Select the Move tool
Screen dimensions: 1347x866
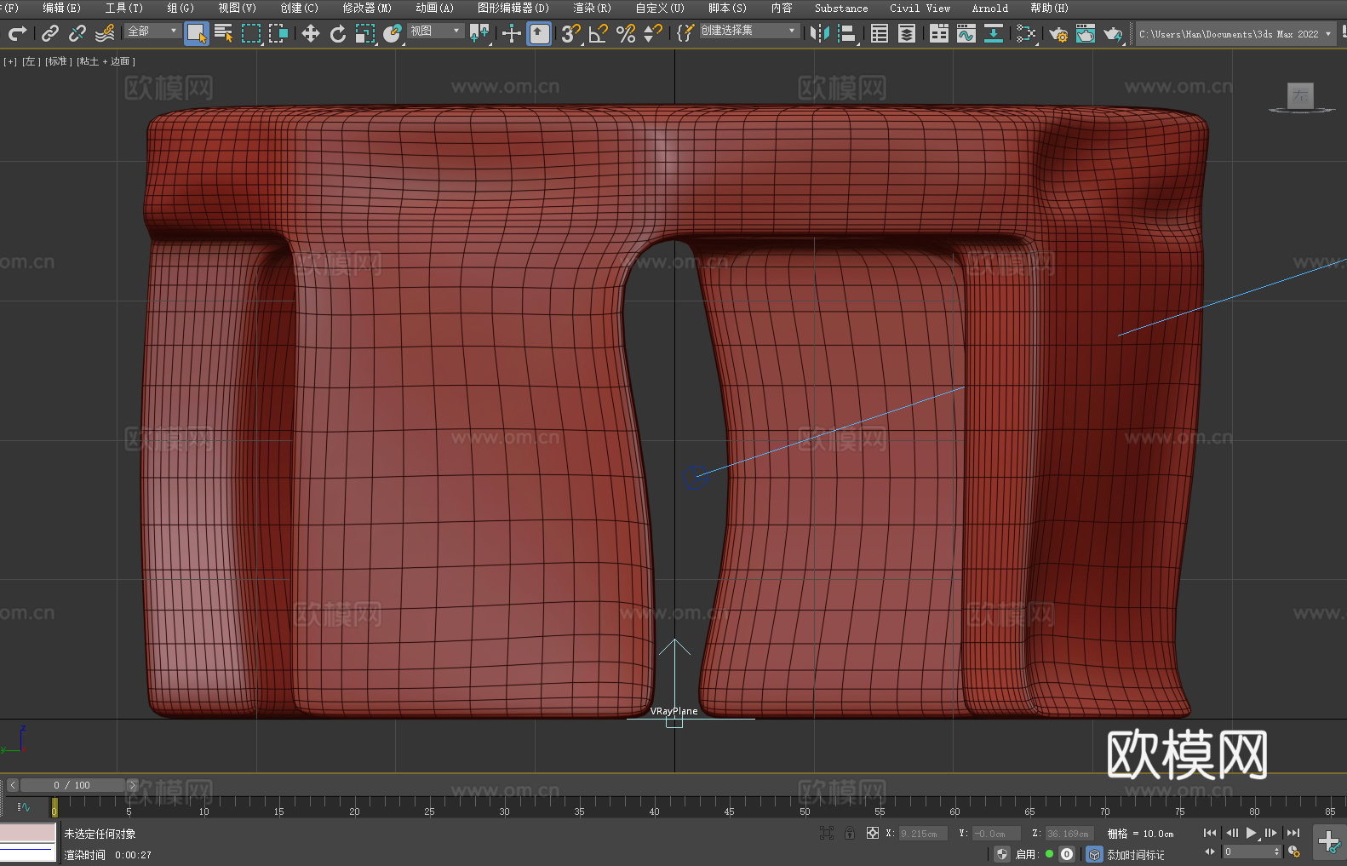pos(311,33)
